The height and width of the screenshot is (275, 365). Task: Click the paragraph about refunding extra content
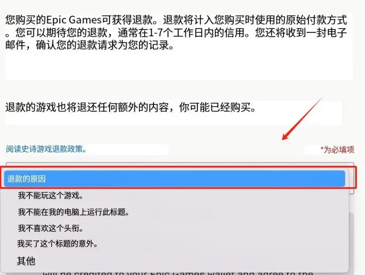click(x=131, y=107)
